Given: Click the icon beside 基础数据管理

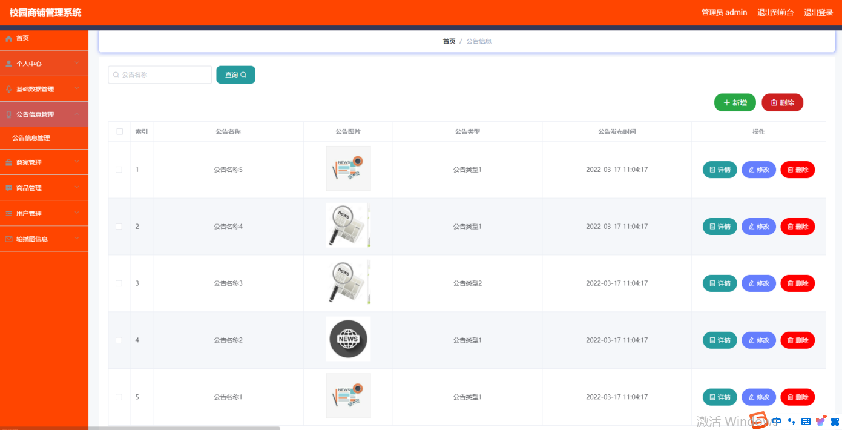Looking at the screenshot, I should coord(8,89).
